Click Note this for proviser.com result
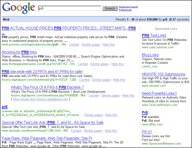 [x=109, y=44]
